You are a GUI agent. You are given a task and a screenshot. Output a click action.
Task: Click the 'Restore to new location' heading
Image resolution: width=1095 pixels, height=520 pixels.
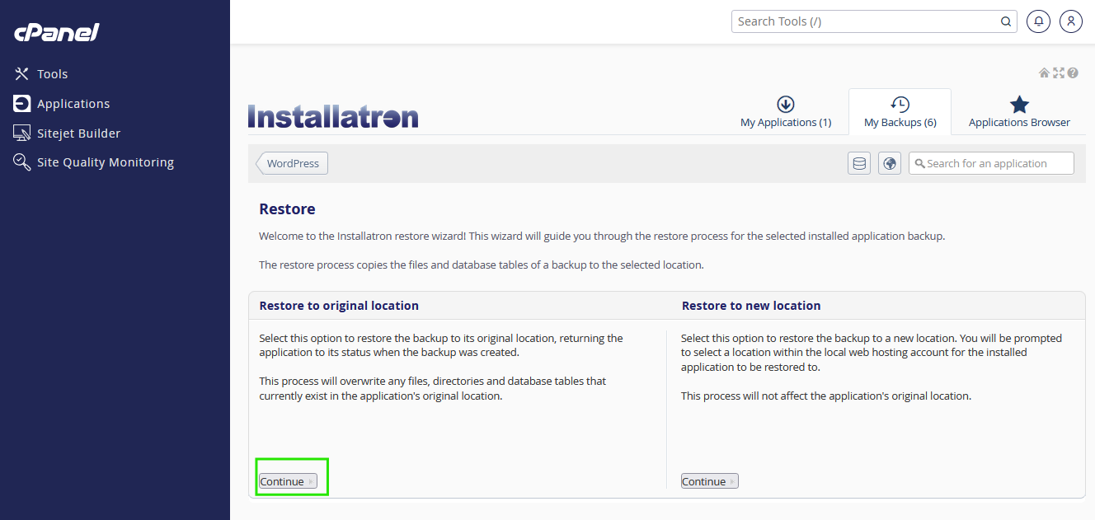pyautogui.click(x=751, y=306)
